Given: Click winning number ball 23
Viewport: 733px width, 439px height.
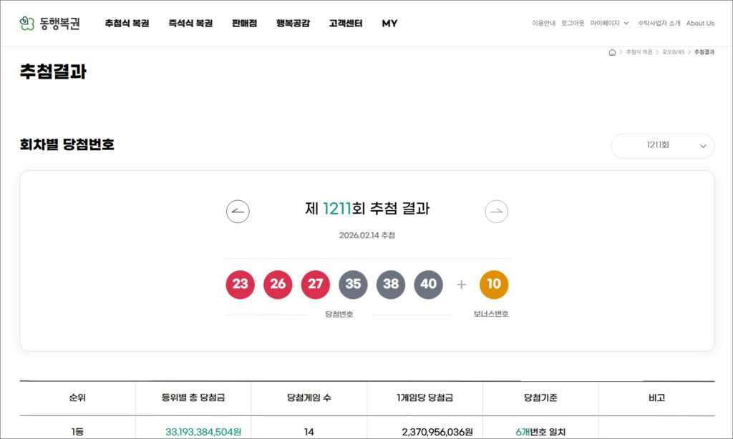Looking at the screenshot, I should (240, 285).
